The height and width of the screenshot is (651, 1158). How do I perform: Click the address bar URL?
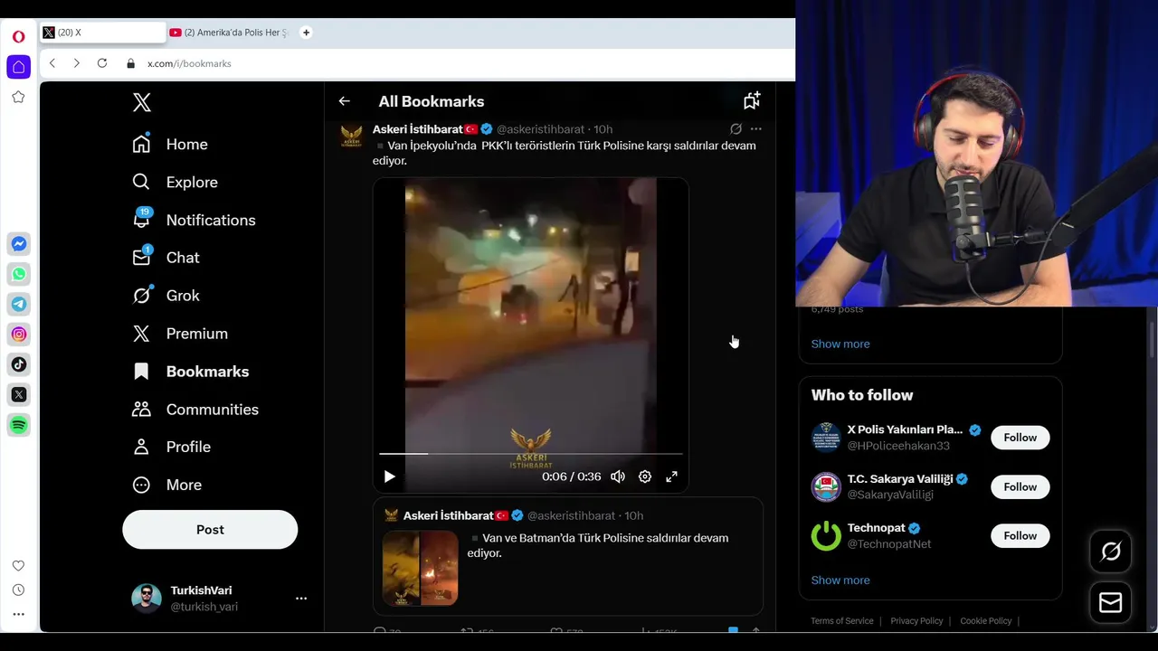pos(189,63)
